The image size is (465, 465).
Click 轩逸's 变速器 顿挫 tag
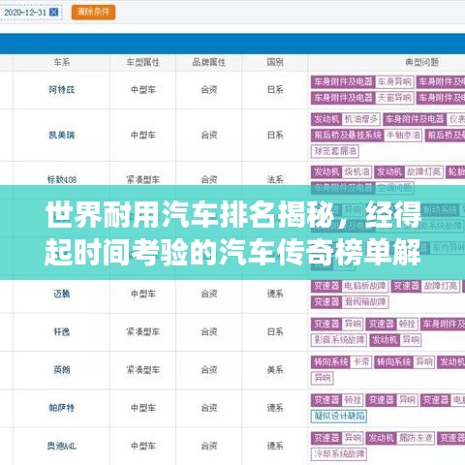click(x=392, y=324)
